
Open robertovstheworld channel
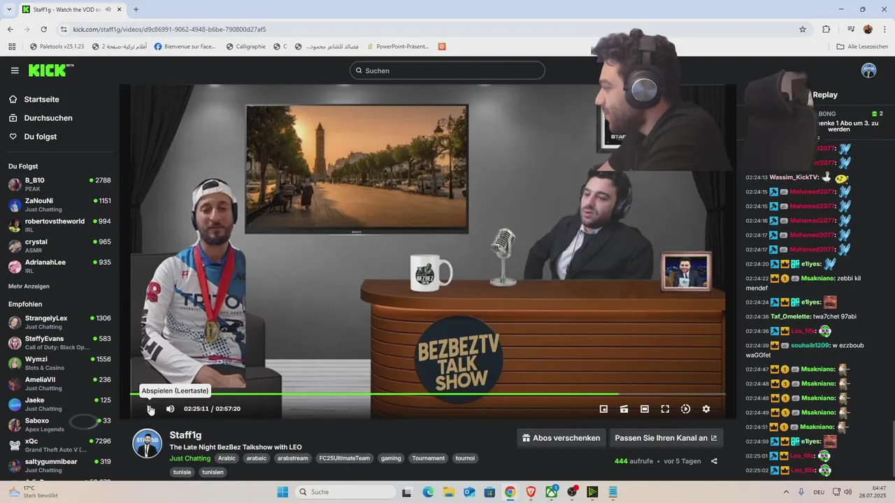click(59, 225)
